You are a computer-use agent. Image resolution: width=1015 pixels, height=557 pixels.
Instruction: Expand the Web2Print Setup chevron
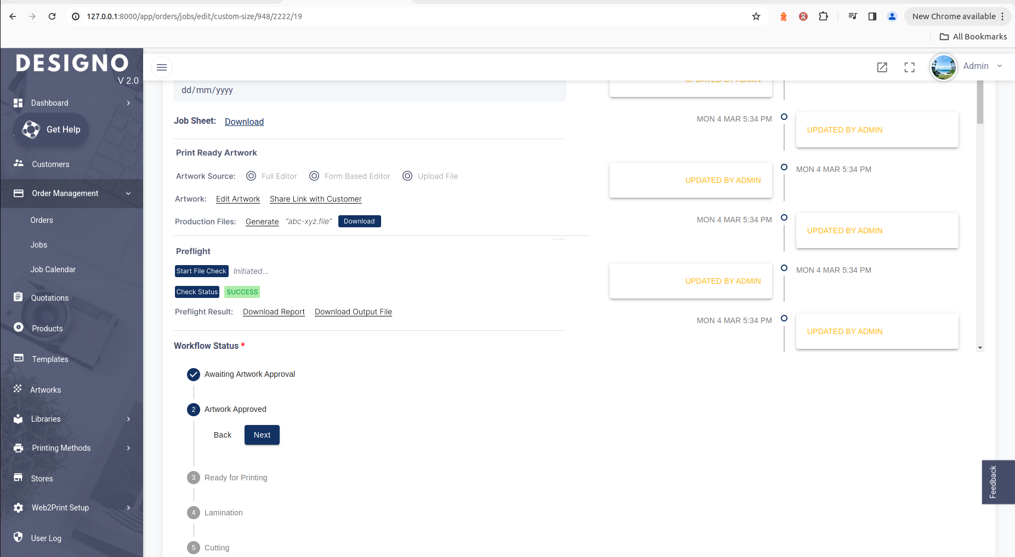(128, 508)
